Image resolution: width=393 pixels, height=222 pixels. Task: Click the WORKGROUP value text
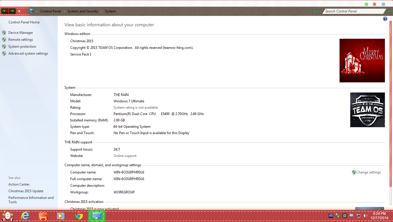tap(124, 192)
